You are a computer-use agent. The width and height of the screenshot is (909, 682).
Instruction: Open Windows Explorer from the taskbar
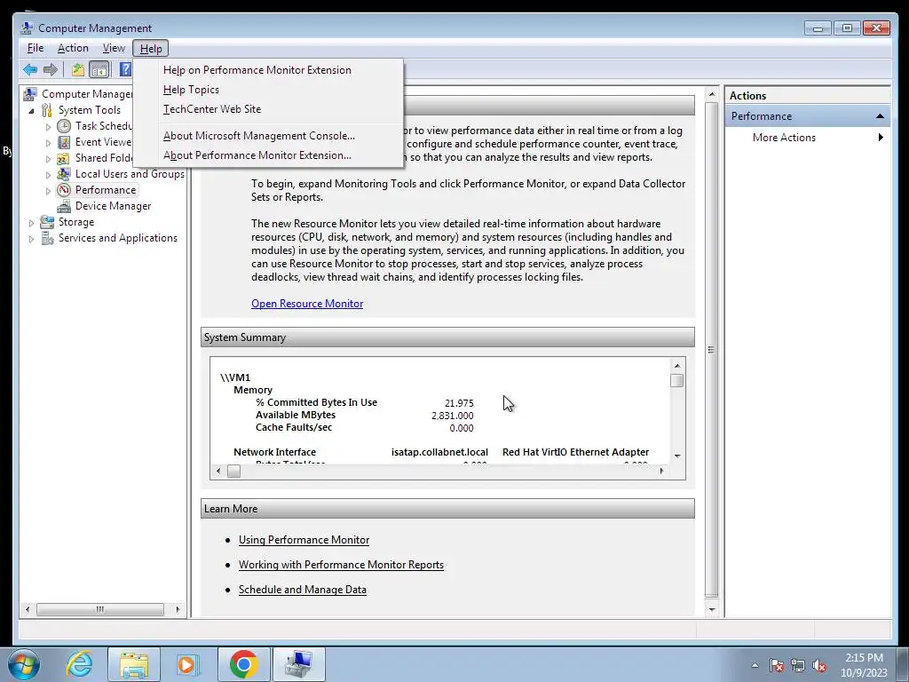[x=134, y=664]
